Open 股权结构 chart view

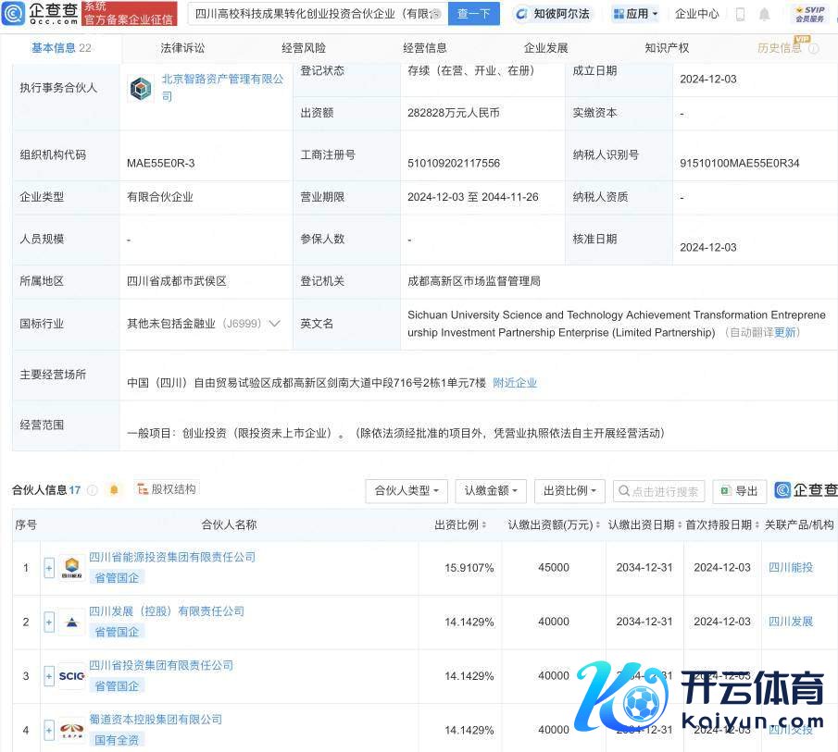click(x=167, y=489)
